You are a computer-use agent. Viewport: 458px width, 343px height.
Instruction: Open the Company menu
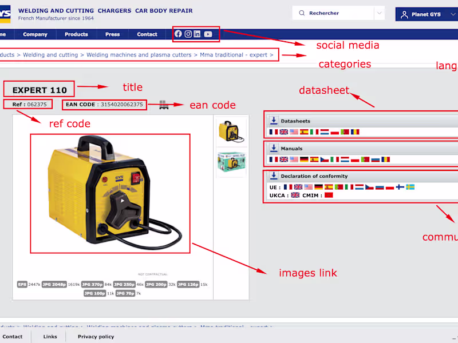click(35, 34)
